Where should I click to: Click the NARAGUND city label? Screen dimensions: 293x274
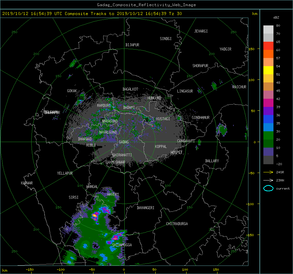point(110,121)
